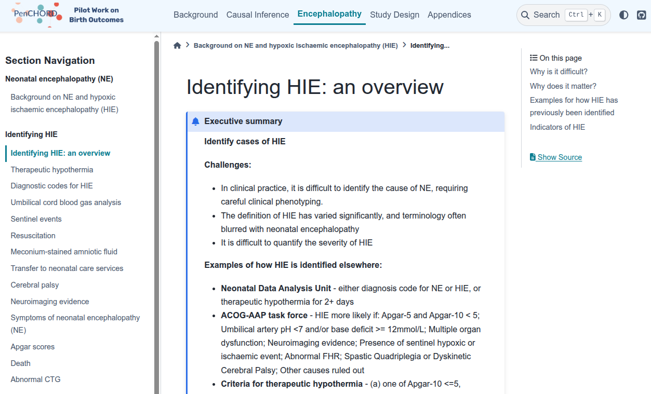Click the sidebar scrollbar up arrow
Viewport: 651px width, 394px height.
156,36
